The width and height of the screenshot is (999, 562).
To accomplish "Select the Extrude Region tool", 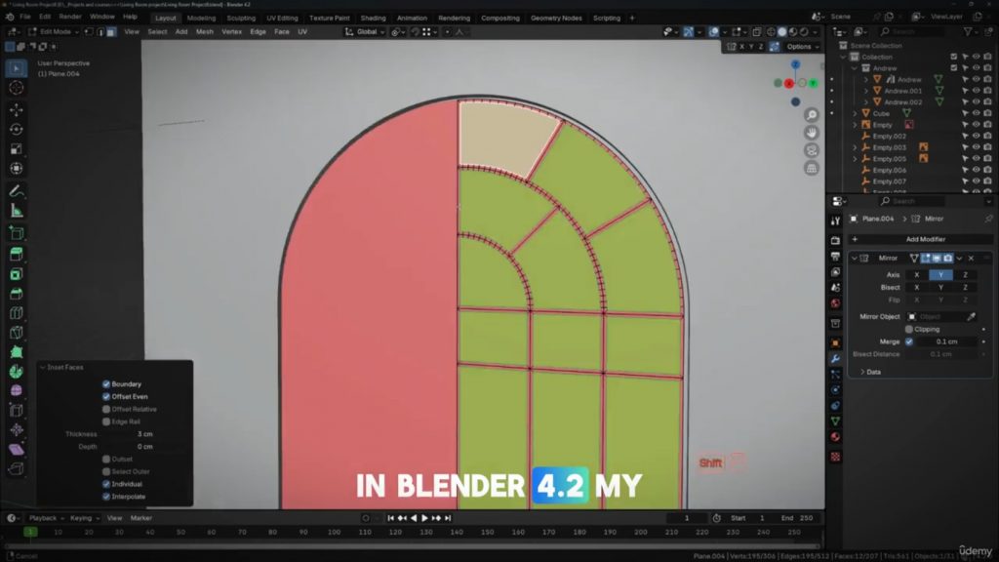I will click(17, 255).
